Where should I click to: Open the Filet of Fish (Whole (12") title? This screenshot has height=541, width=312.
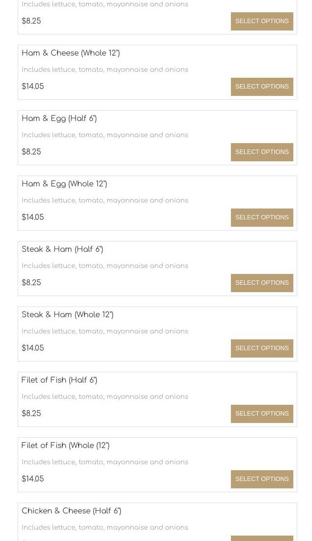pos(65,446)
